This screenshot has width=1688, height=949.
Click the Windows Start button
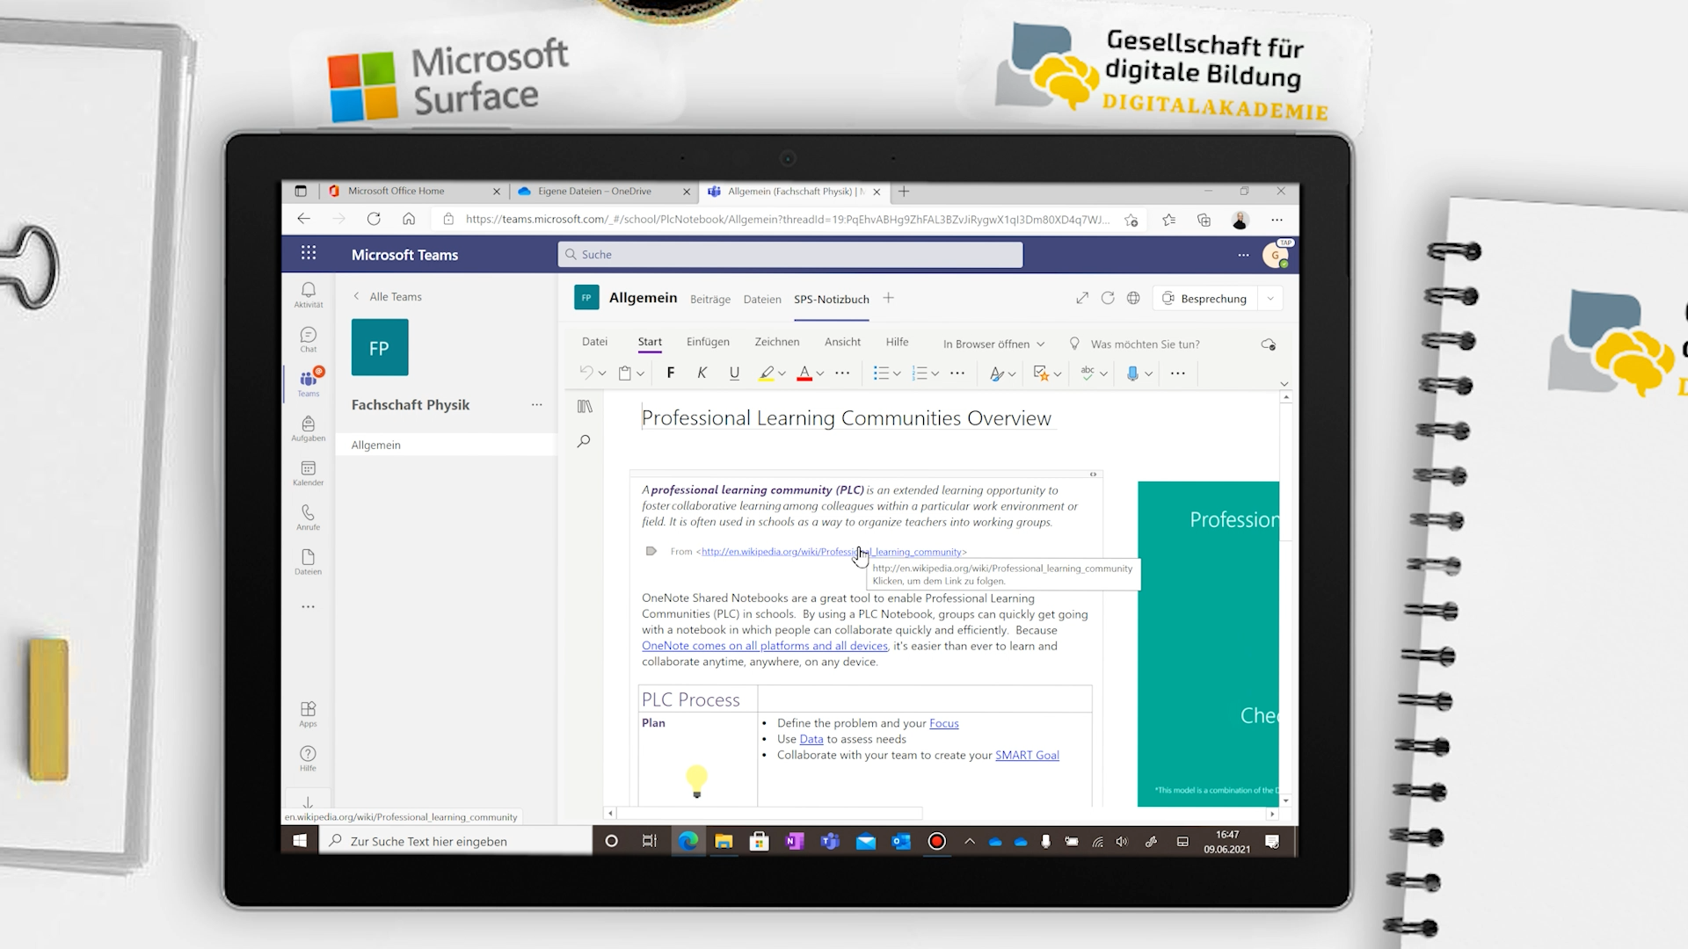[300, 841]
